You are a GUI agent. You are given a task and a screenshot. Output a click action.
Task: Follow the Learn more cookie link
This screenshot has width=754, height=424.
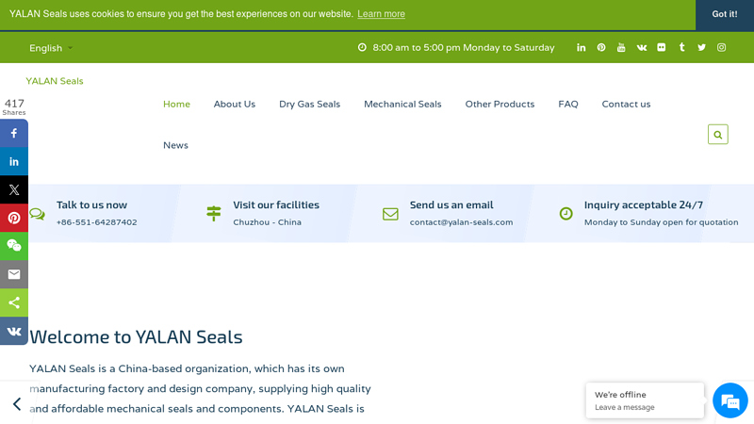point(382,14)
